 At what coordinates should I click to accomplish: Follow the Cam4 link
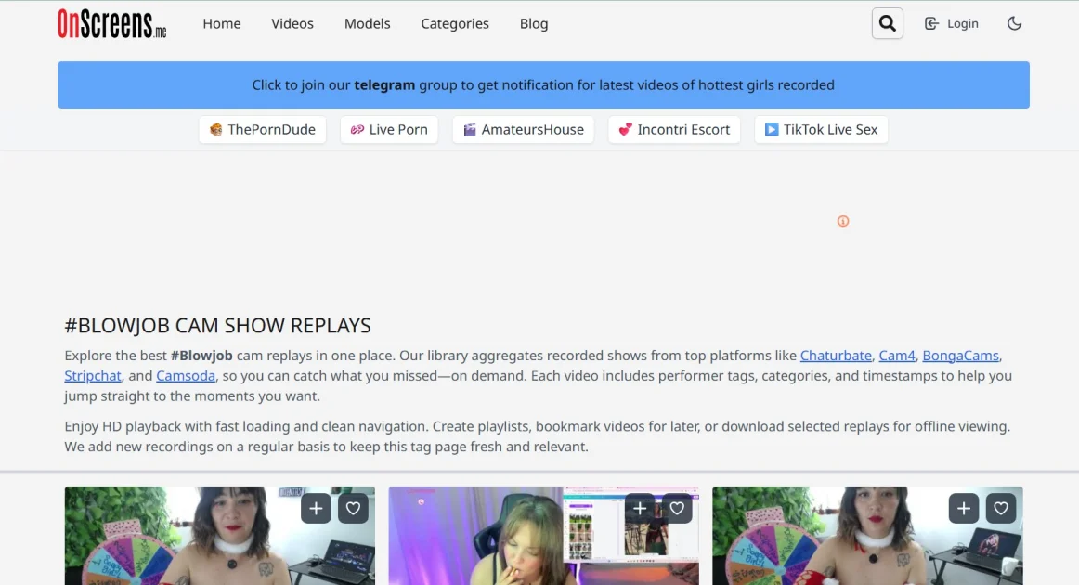(897, 356)
